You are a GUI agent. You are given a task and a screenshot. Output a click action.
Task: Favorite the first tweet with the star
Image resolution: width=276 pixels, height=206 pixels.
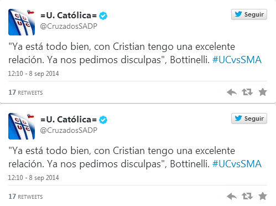(x=263, y=92)
